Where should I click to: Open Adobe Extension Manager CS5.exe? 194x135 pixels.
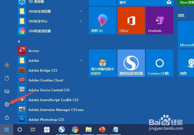51,110
